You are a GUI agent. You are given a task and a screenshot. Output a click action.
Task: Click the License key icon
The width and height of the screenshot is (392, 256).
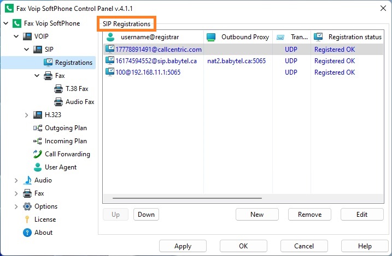(27, 220)
